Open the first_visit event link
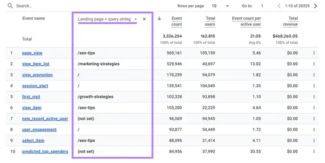The height and width of the screenshot is (163, 325). pos(31,96)
